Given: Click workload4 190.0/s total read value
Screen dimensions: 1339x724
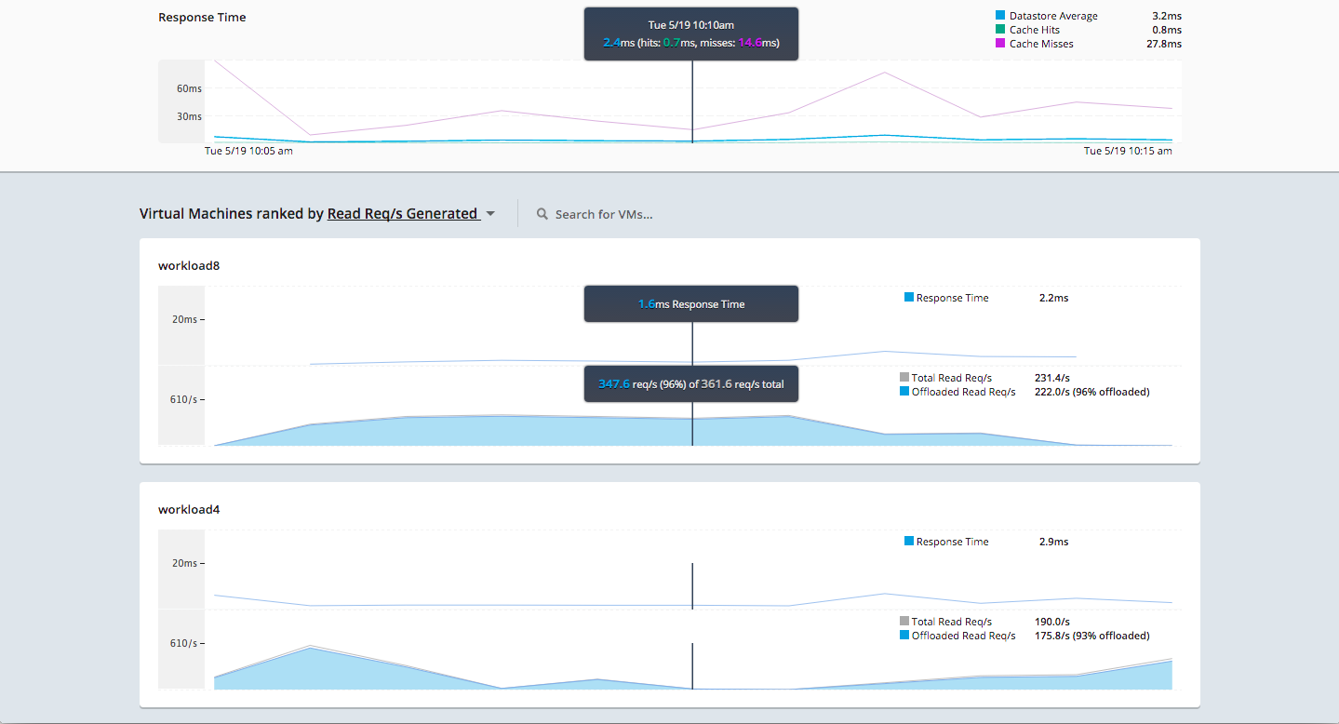Looking at the screenshot, I should click(x=1052, y=622).
